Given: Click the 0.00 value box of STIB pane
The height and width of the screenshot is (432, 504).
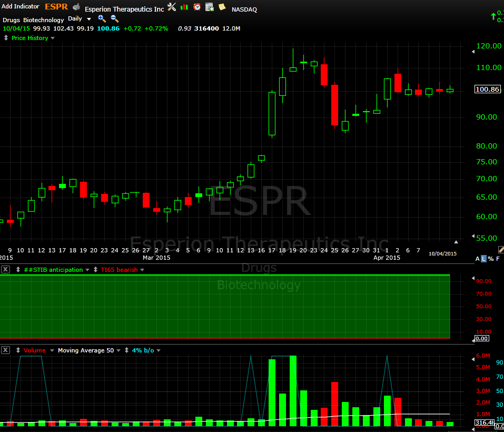Looking at the screenshot, I should tap(481, 338).
